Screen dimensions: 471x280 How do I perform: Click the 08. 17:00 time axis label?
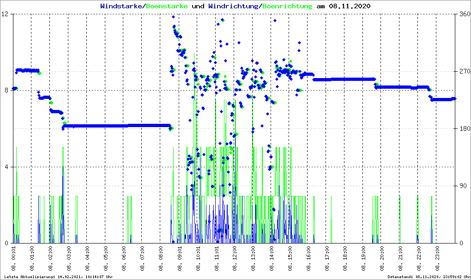click(326, 259)
